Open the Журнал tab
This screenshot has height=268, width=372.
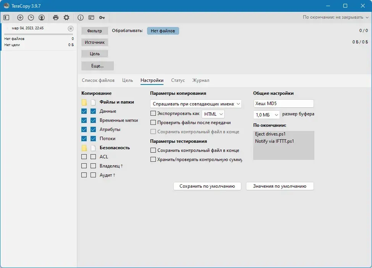pyautogui.click(x=201, y=80)
